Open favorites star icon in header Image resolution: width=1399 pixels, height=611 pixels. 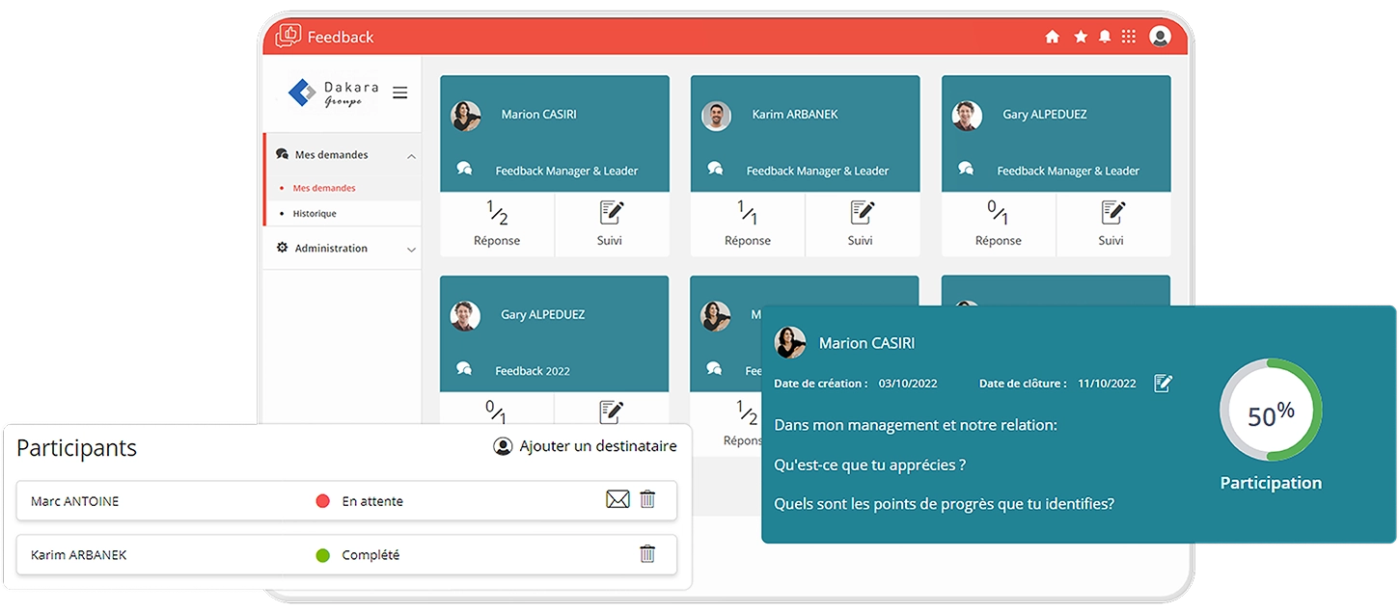tap(1081, 37)
